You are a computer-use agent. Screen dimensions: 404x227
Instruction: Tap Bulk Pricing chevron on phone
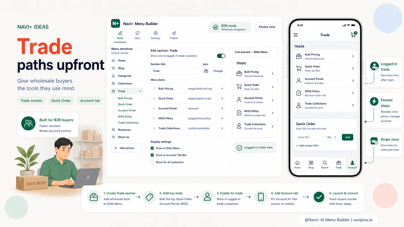tap(353, 56)
